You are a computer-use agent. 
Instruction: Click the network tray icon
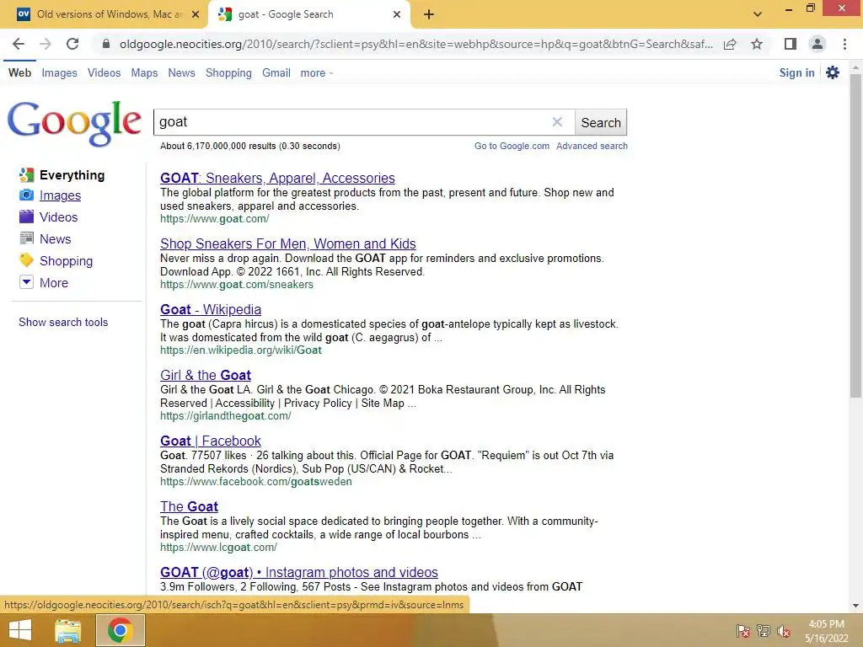[x=764, y=631]
